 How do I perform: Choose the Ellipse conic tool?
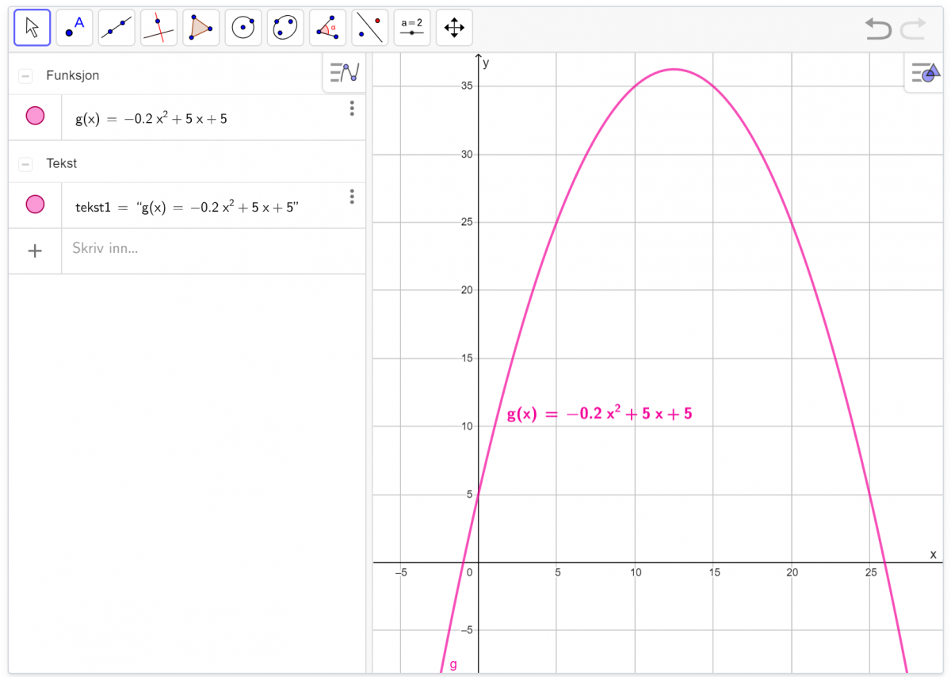pos(285,28)
